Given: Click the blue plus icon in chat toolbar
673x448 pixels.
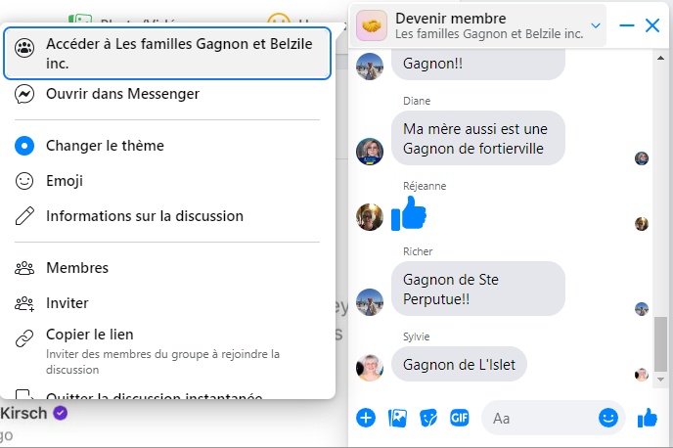Looking at the screenshot, I should 366,418.
